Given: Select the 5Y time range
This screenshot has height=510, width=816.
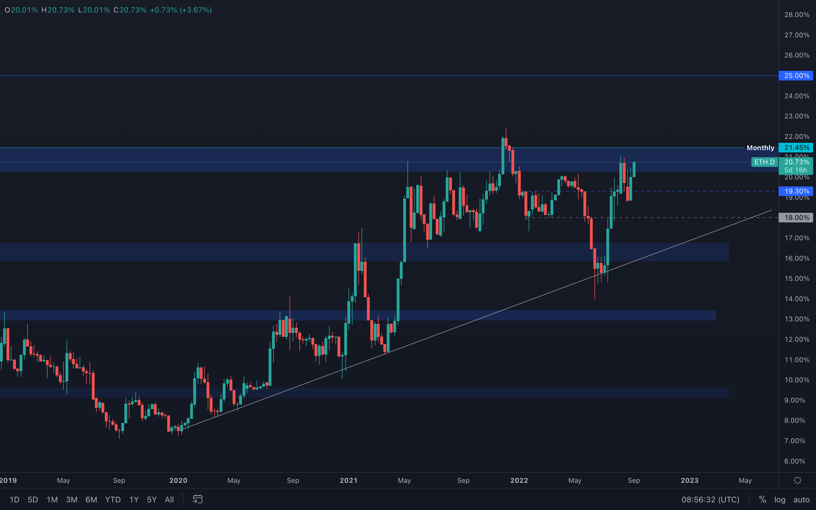Looking at the screenshot, I should pos(152,500).
